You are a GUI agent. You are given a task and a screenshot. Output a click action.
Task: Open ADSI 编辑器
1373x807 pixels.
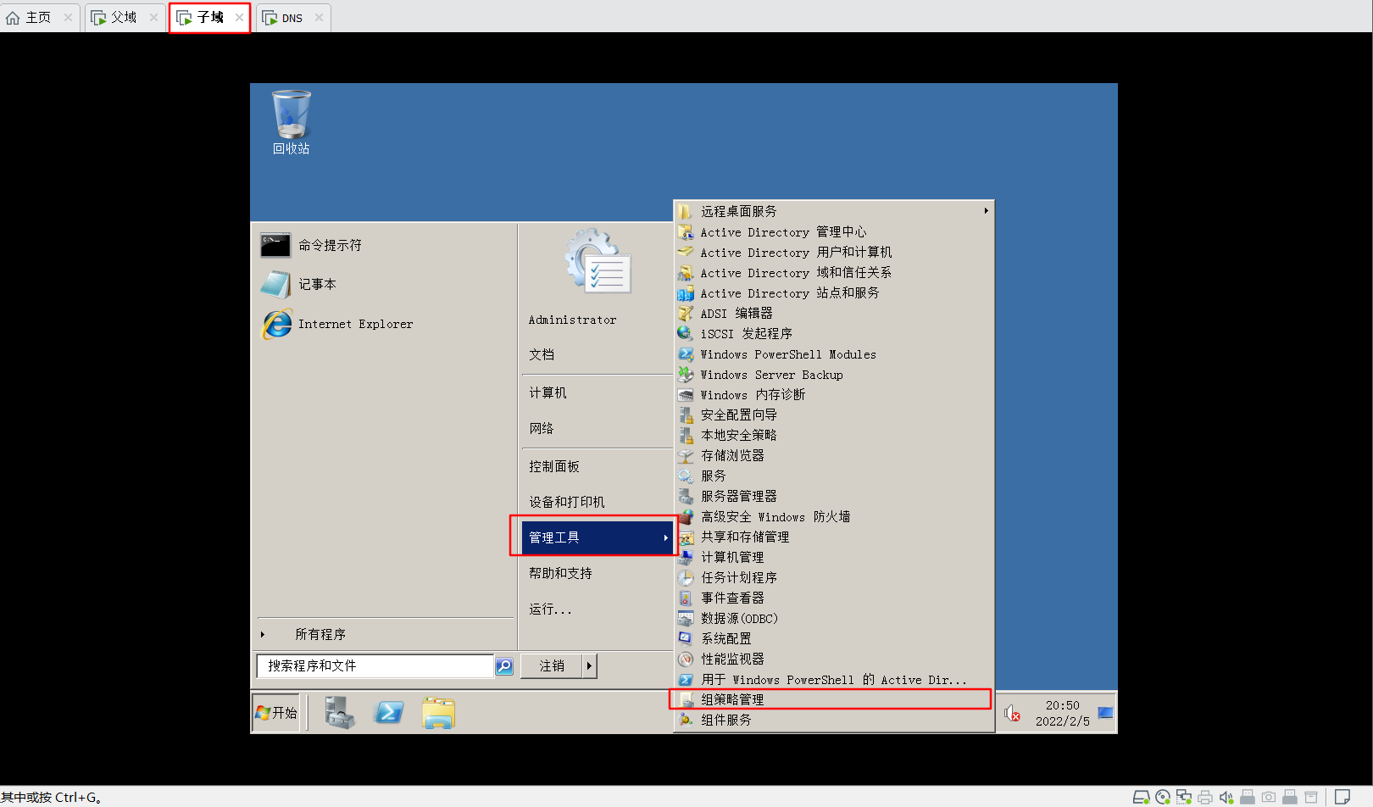(835, 314)
